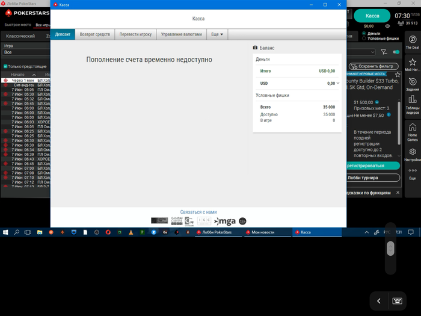Open The Deal in the lobby sidebar

point(413,42)
